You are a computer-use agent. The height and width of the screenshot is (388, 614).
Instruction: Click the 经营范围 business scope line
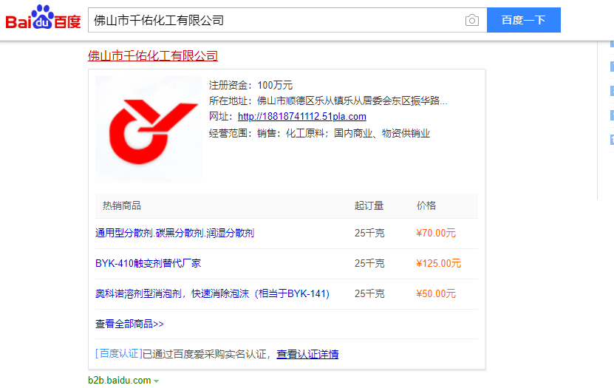(319, 134)
